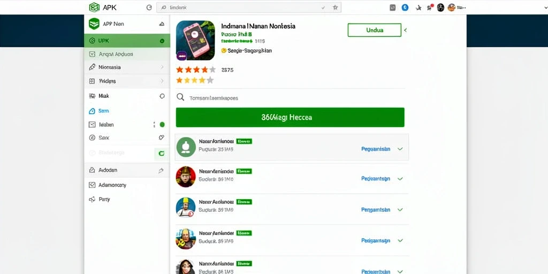Click the wide green 36/Aegi Hecea button
The width and height of the screenshot is (548, 274).
[290, 117]
